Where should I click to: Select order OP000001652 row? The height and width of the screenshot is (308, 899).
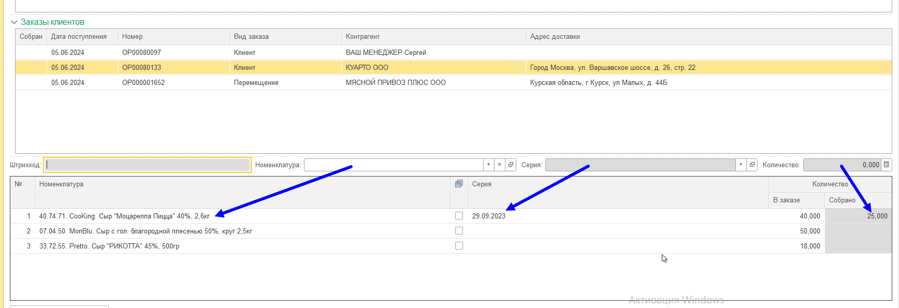pos(454,82)
